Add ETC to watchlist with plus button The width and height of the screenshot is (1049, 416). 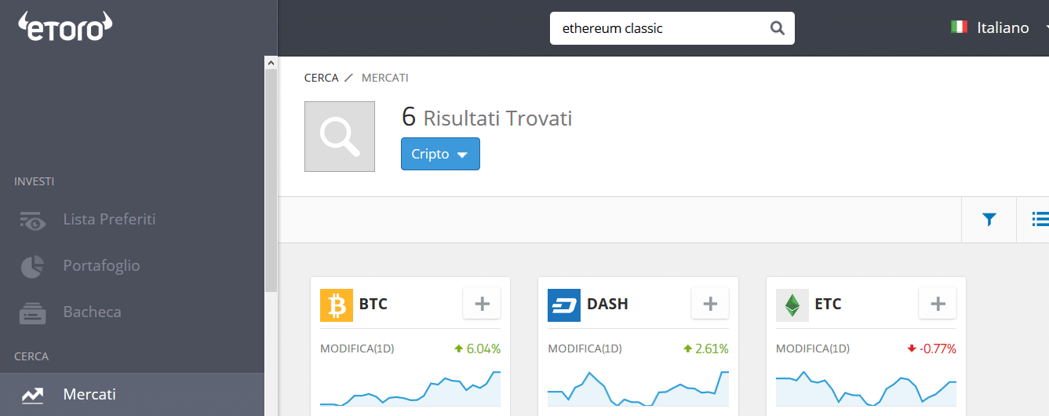938,304
